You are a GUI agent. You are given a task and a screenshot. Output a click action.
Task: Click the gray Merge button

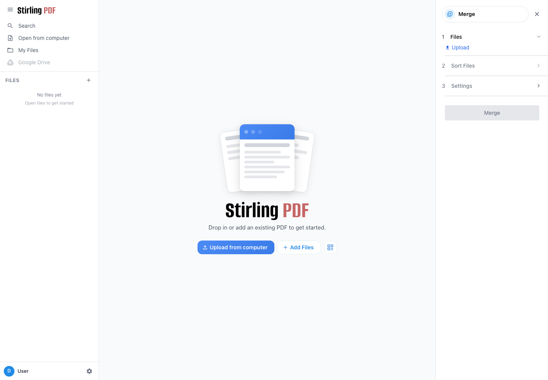tap(492, 113)
